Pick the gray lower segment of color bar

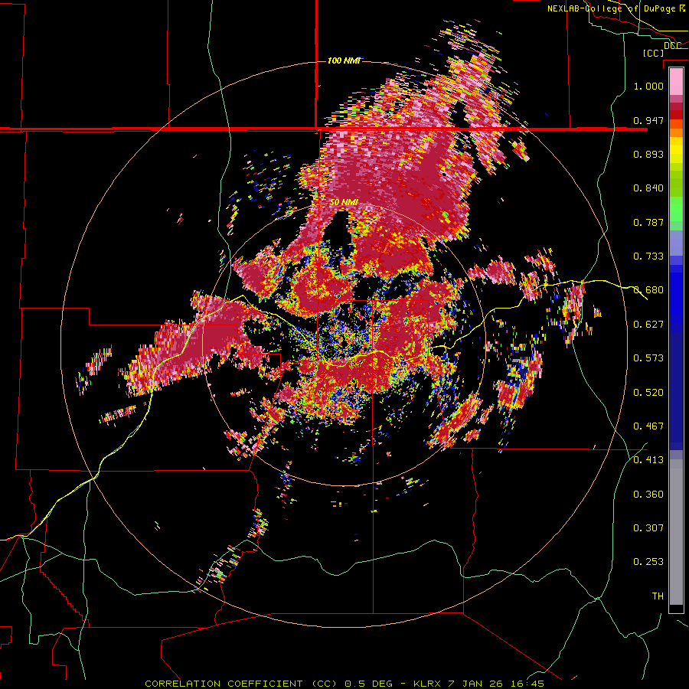coord(676,532)
